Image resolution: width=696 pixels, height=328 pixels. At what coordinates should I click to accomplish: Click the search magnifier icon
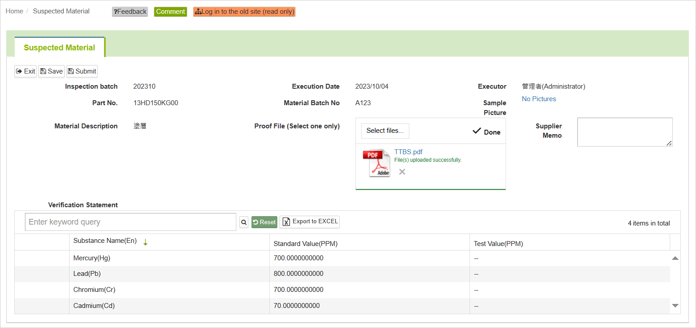click(x=244, y=222)
